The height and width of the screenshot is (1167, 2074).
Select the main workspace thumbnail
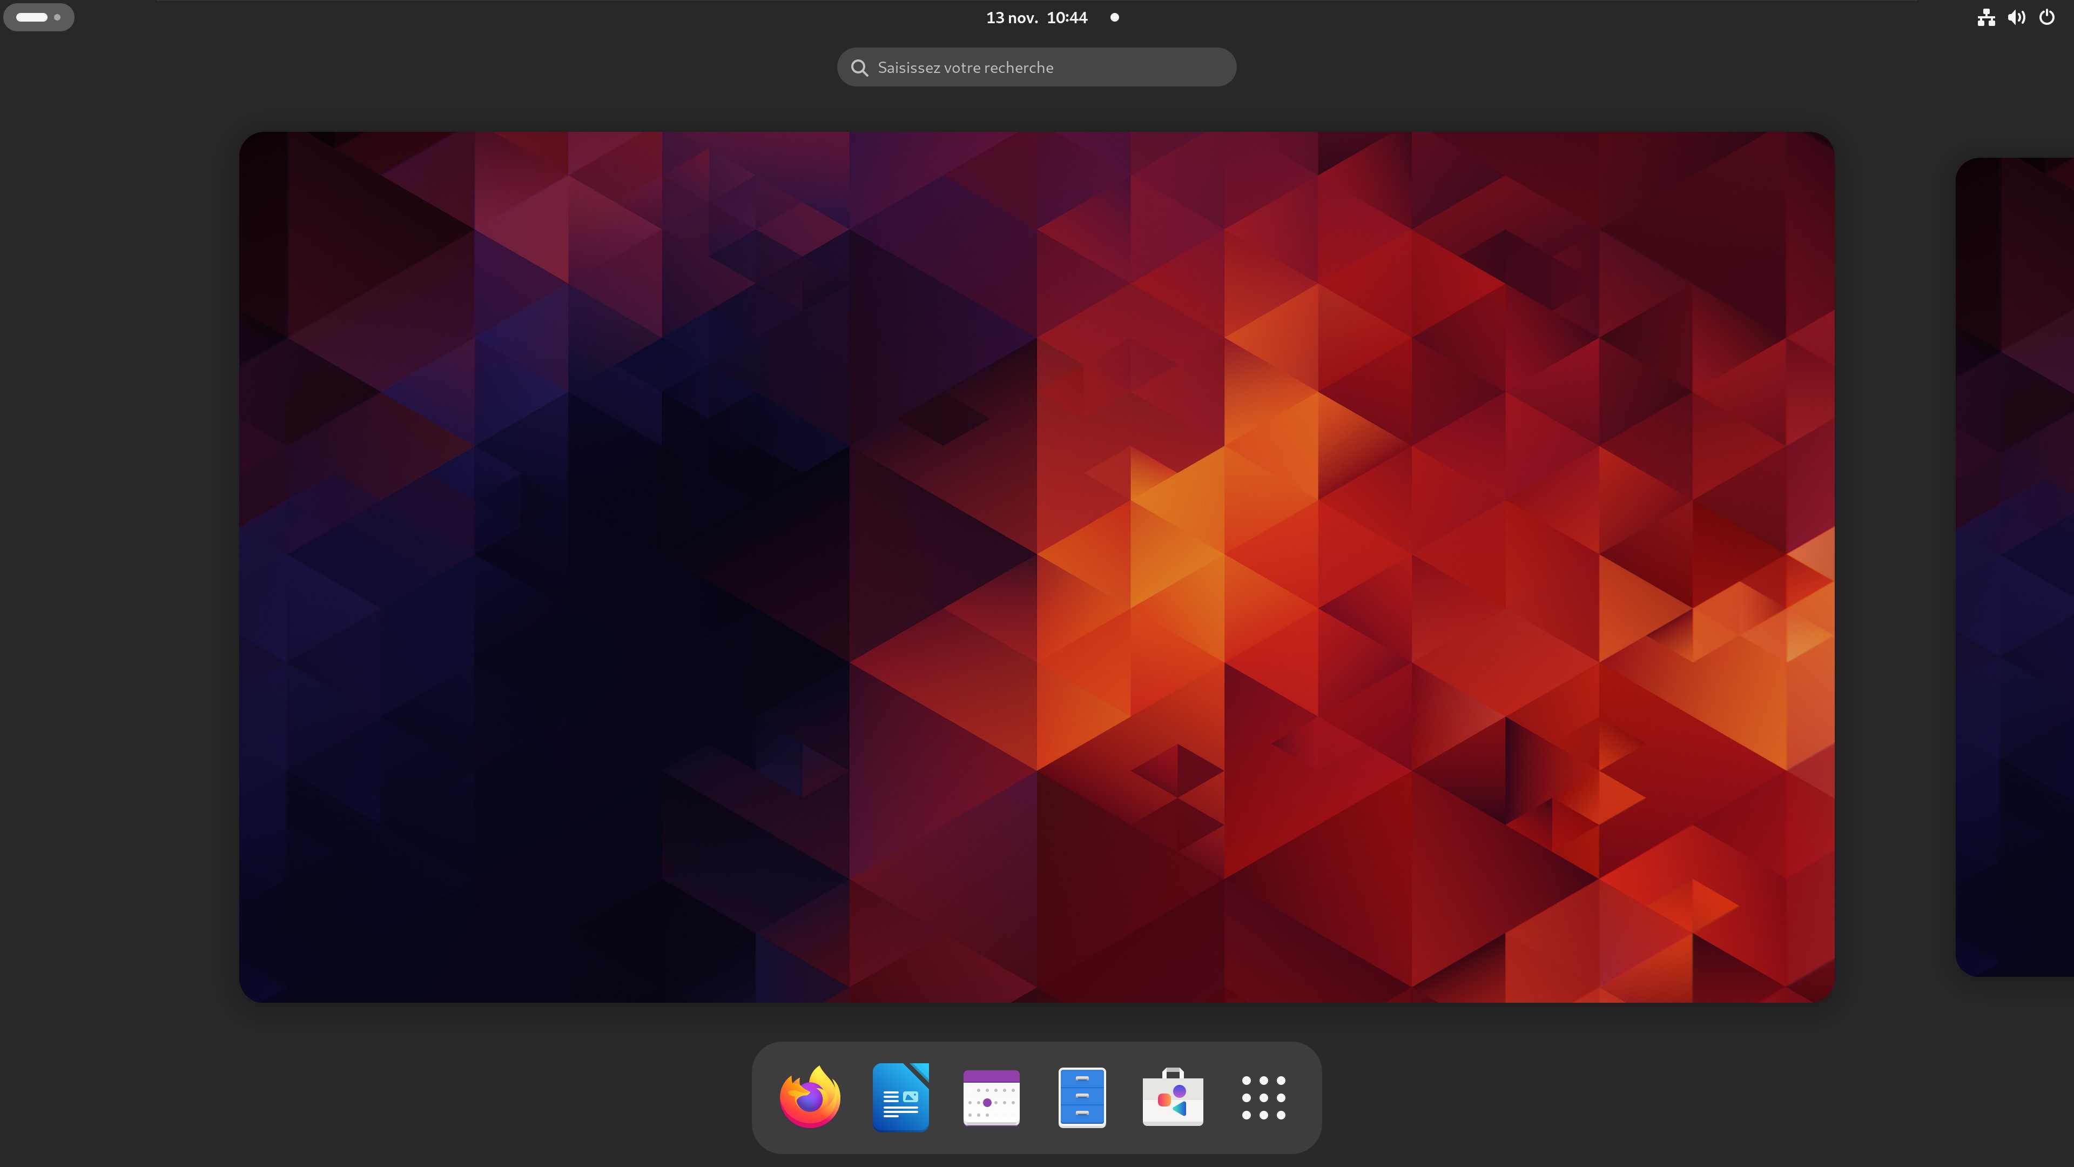coord(1036,567)
